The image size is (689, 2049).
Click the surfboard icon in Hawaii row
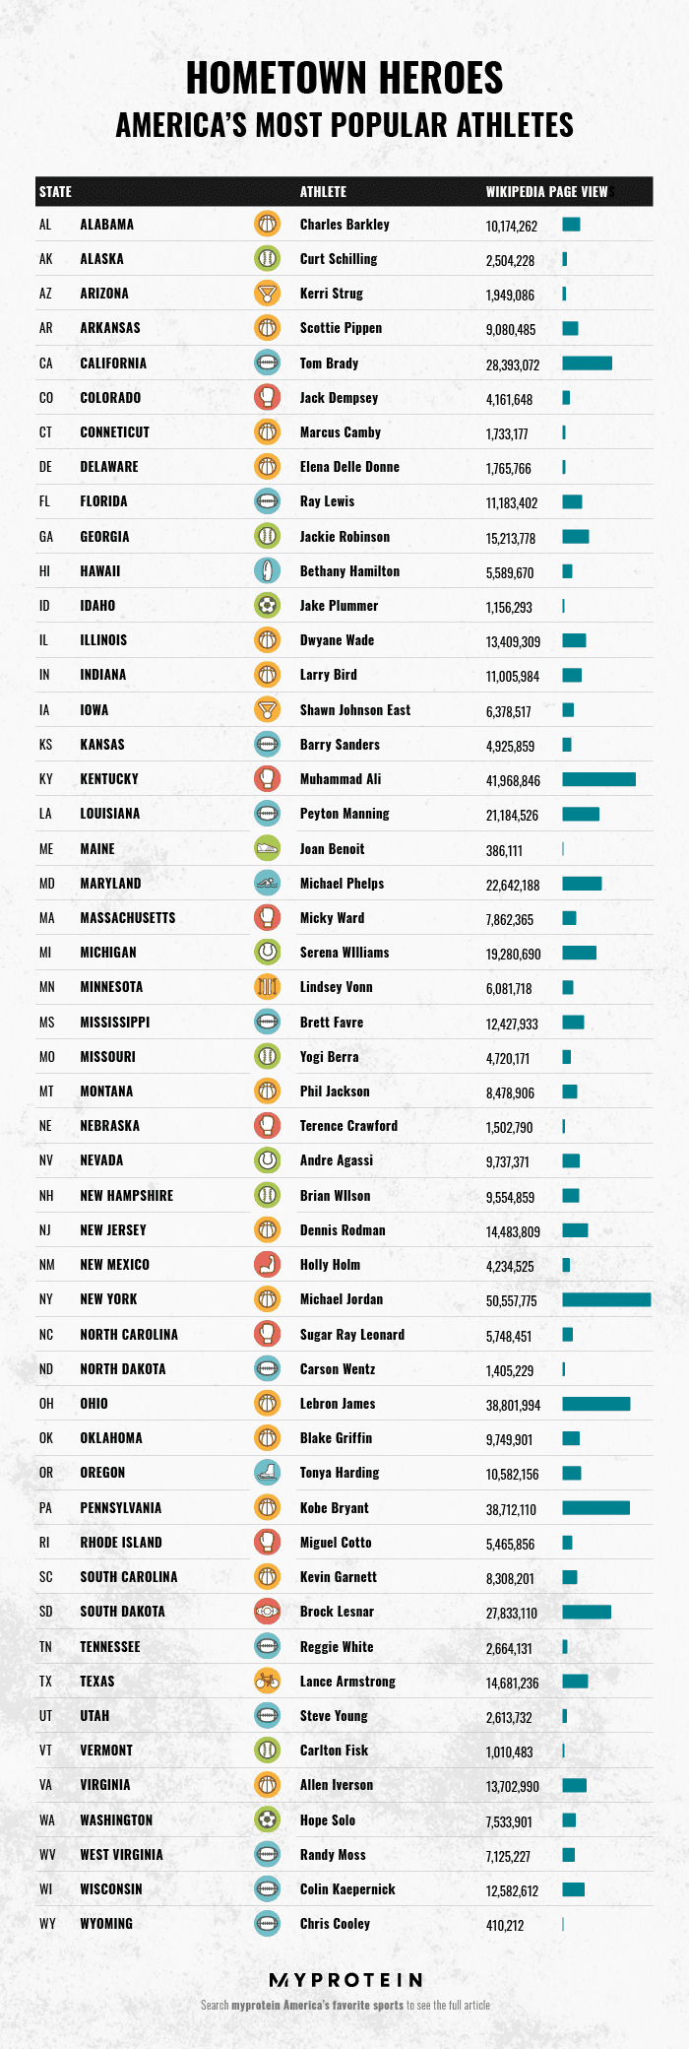tap(267, 570)
